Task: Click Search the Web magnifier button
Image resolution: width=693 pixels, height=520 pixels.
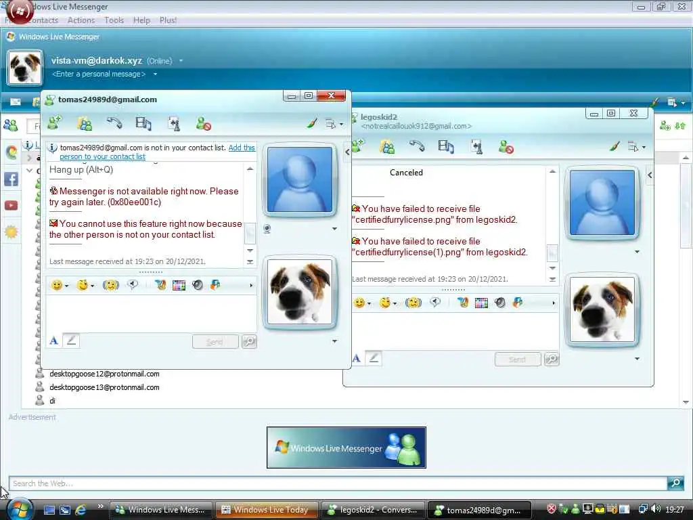Action: click(675, 483)
